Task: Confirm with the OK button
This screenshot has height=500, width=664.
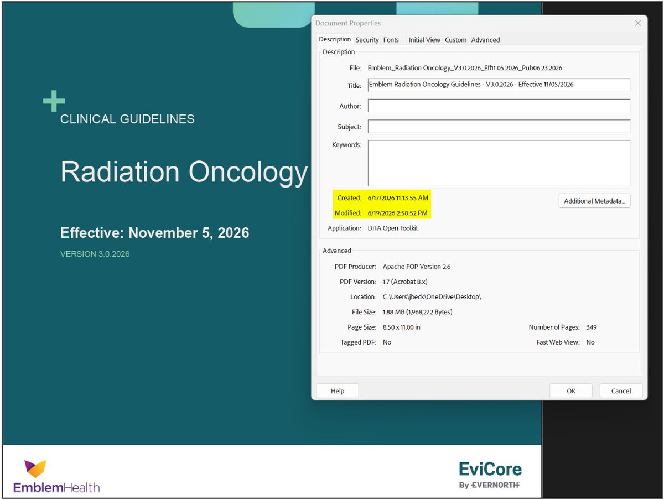Action: (x=571, y=391)
